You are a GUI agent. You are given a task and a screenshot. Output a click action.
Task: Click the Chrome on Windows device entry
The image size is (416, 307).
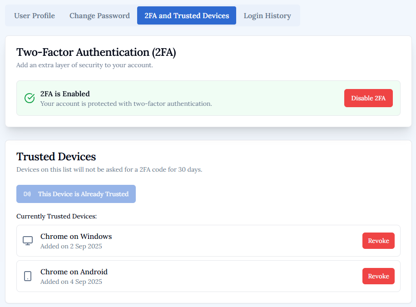click(76, 236)
